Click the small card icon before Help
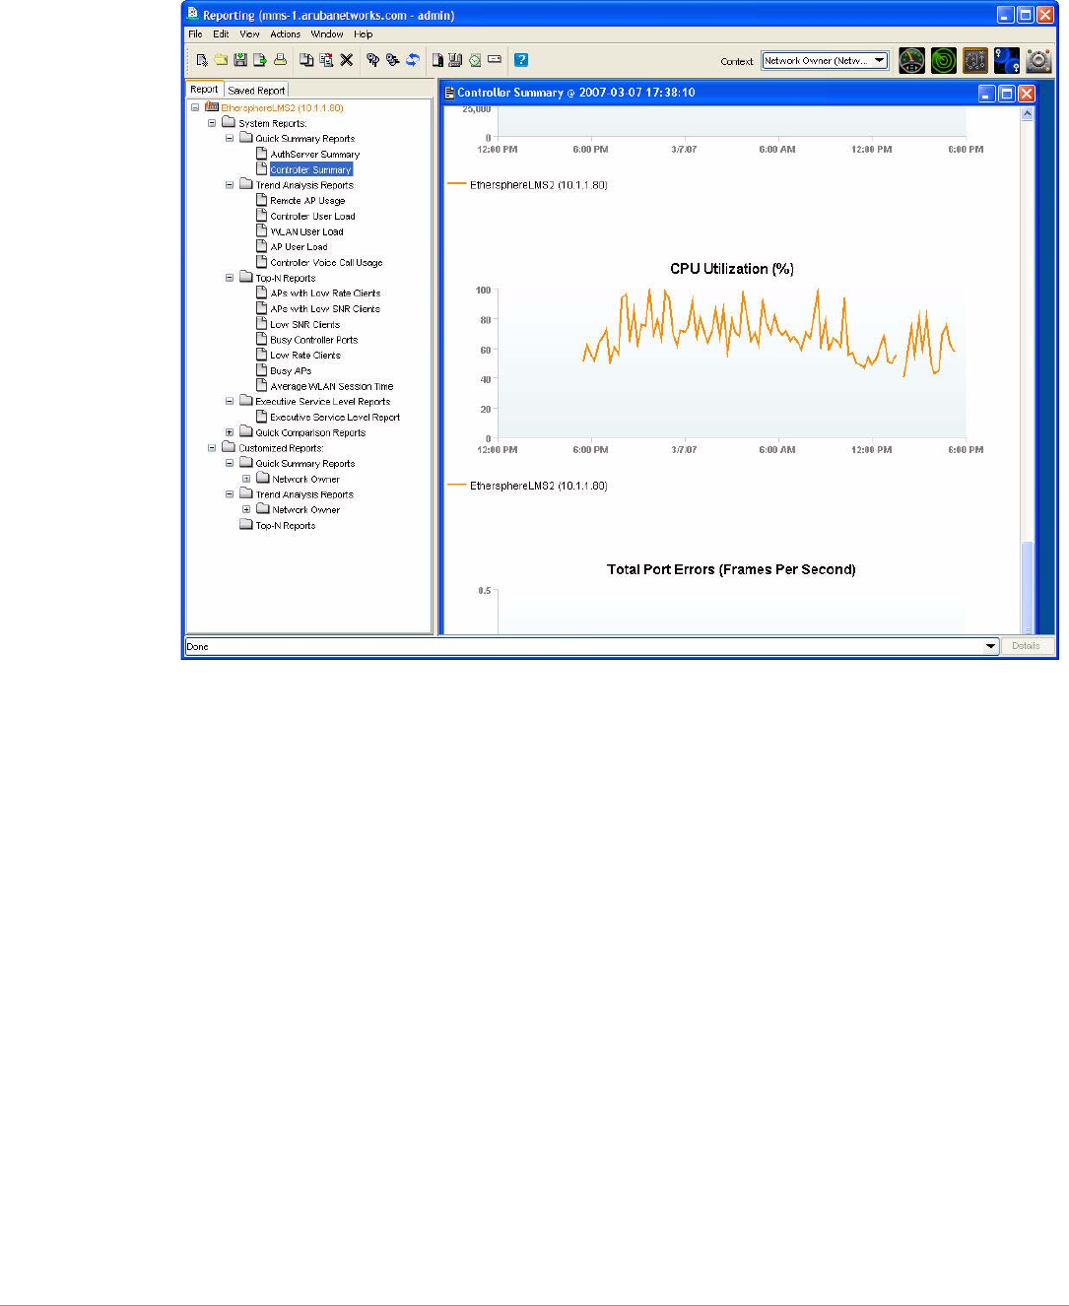The width and height of the screenshot is (1069, 1306). tap(495, 60)
